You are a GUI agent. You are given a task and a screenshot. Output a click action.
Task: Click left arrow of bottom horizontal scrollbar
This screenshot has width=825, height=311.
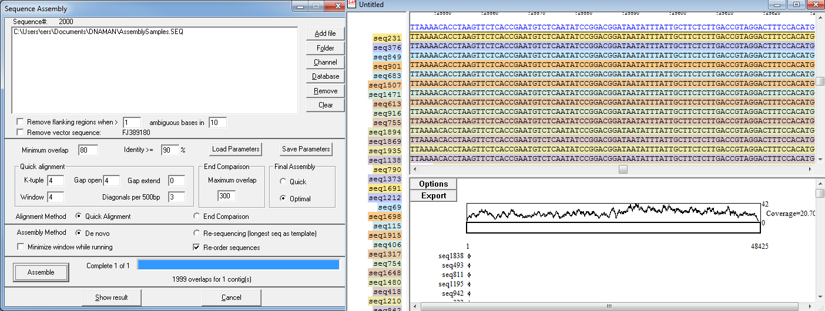414,306
